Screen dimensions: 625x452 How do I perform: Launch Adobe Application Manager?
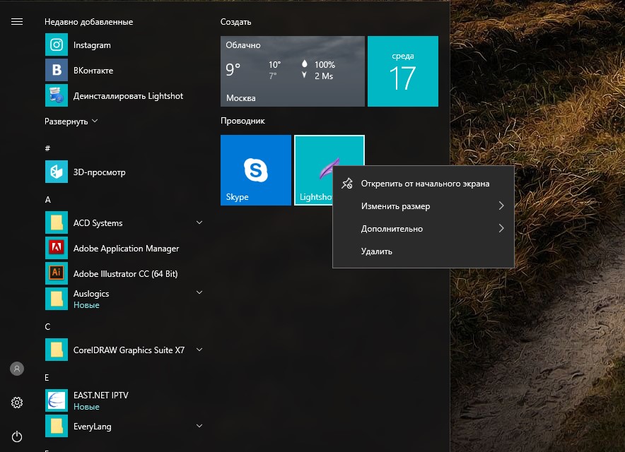[x=126, y=249]
